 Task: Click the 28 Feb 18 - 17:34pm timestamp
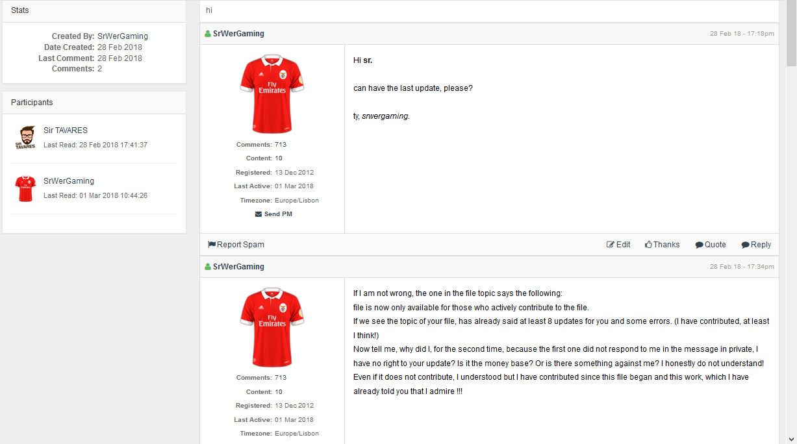pos(742,267)
